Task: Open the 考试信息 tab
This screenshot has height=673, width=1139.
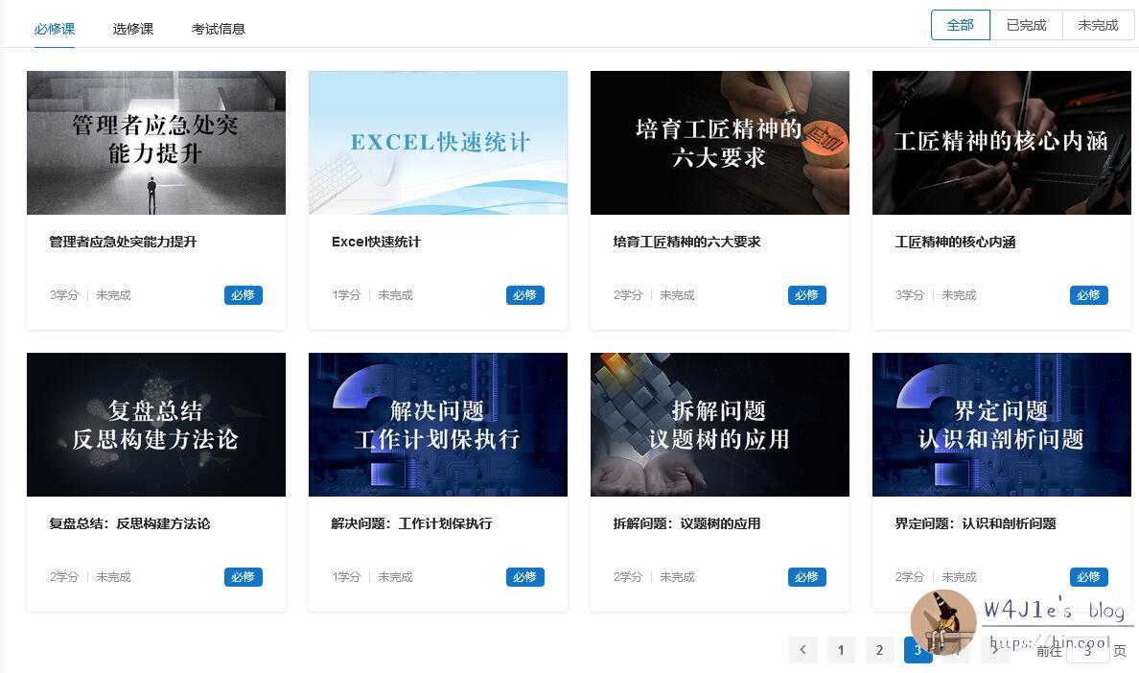Action: coord(218,29)
